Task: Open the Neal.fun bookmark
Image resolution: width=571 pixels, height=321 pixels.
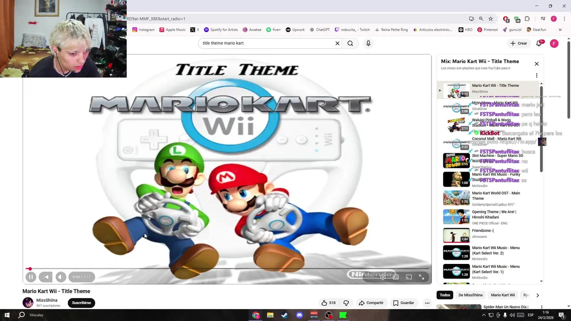Action: 536,30
